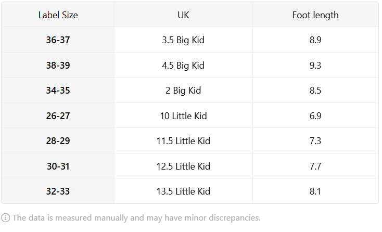Select the 2 Big Kid UK cell
The image size is (382, 232).
(183, 91)
